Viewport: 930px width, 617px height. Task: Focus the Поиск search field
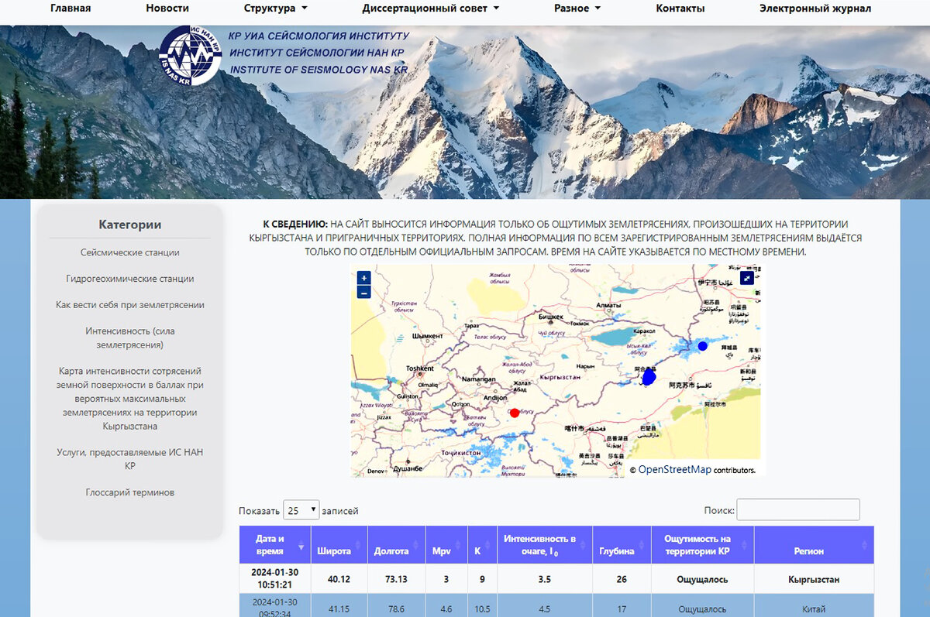click(798, 509)
